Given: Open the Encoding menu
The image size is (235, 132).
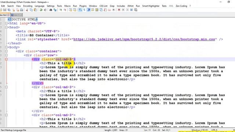Looking at the screenshot, I should pos(28,6).
